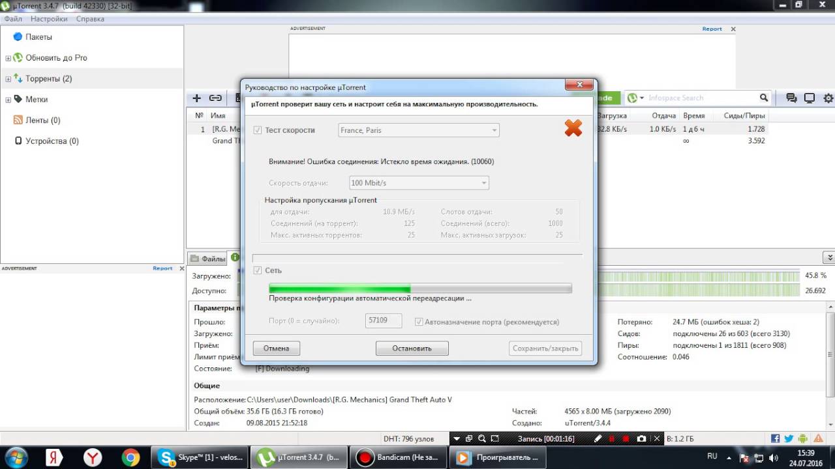Click the Android icon in status bar

tap(802, 439)
